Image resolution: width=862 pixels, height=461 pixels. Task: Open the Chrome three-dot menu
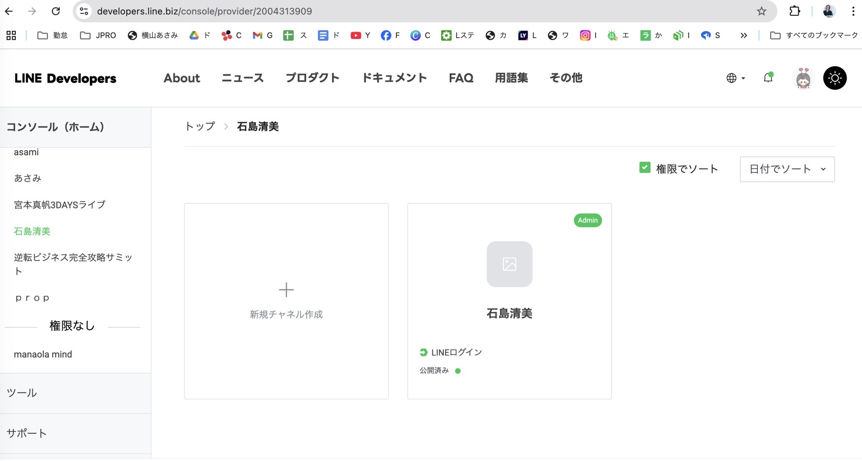pos(853,11)
